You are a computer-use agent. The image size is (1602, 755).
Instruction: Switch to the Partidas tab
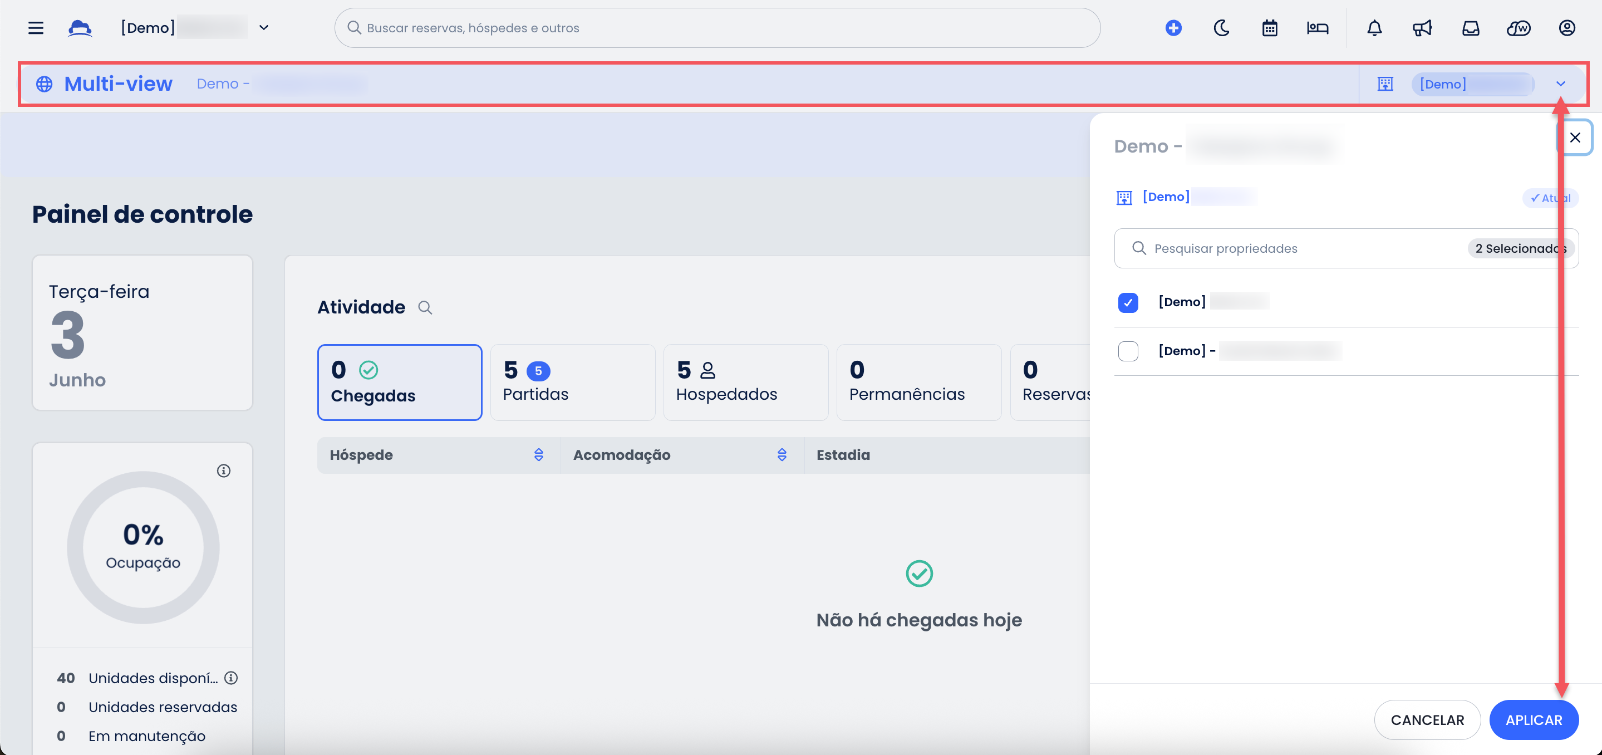(572, 383)
